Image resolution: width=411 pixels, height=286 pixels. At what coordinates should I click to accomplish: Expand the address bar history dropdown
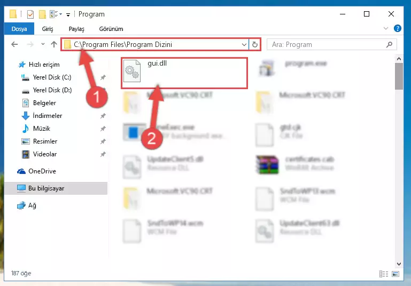[244, 44]
